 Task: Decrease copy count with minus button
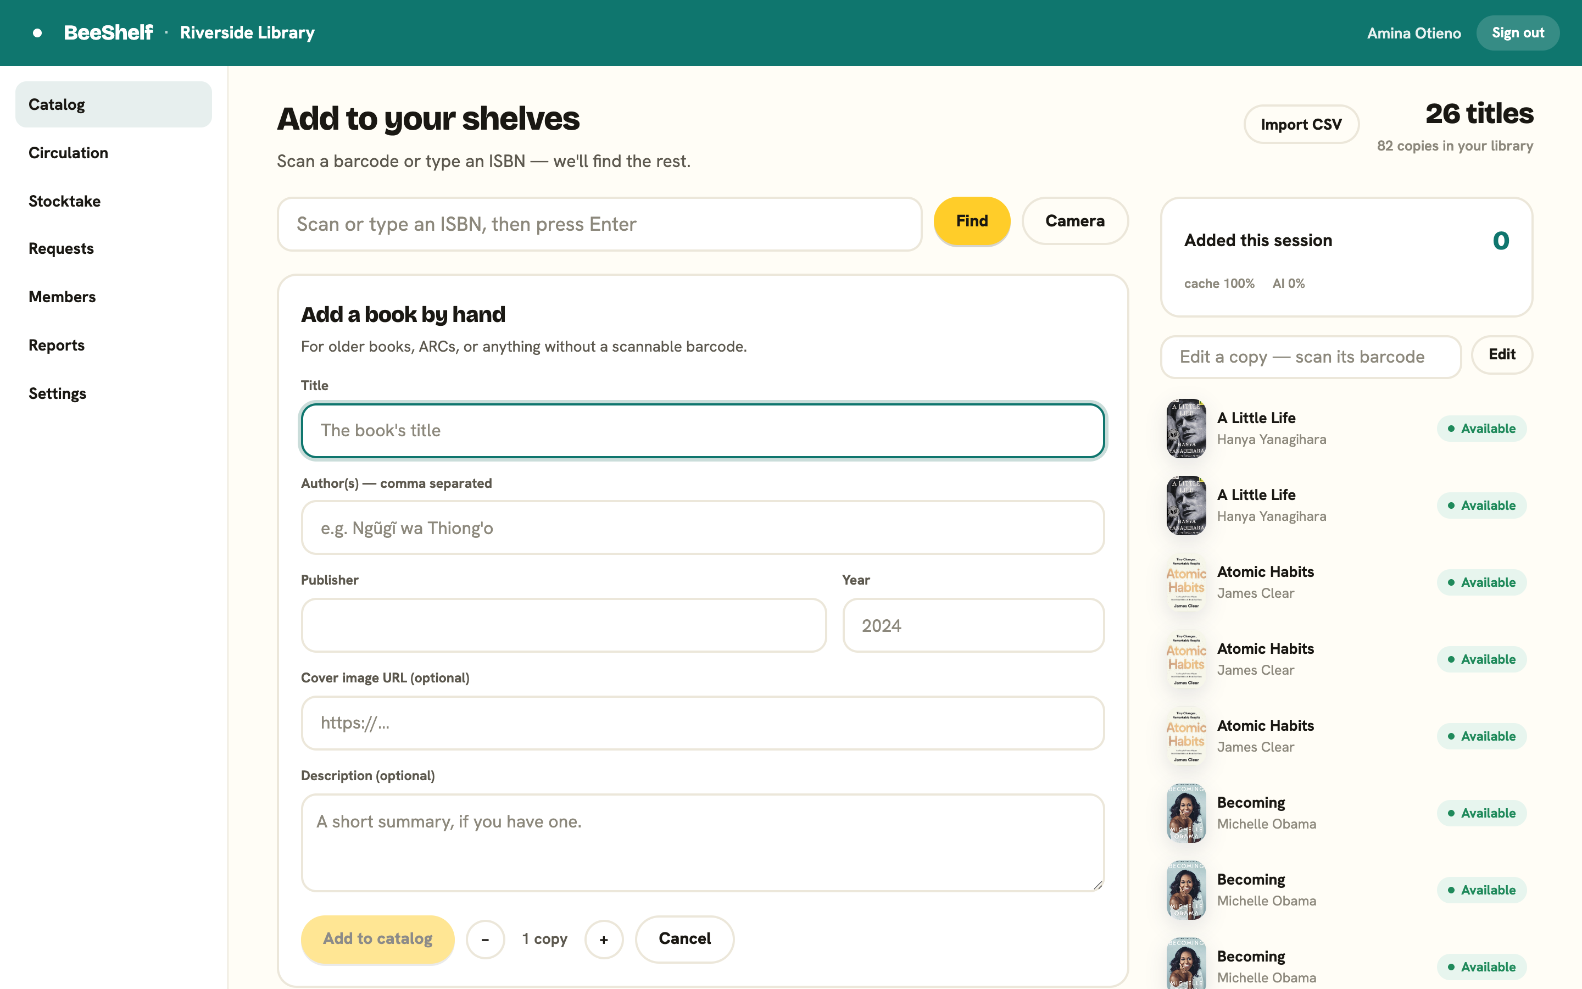click(x=485, y=940)
